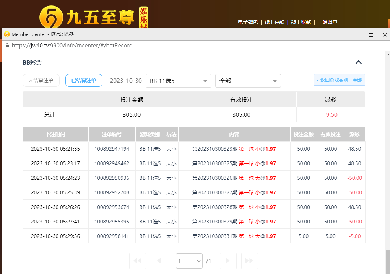
Task: Click content of period 202310300331
Action: 234,236
